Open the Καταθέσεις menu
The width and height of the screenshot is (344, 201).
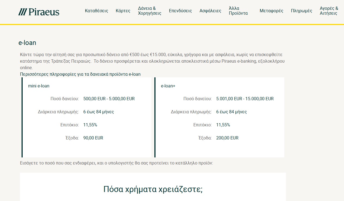[x=96, y=11]
